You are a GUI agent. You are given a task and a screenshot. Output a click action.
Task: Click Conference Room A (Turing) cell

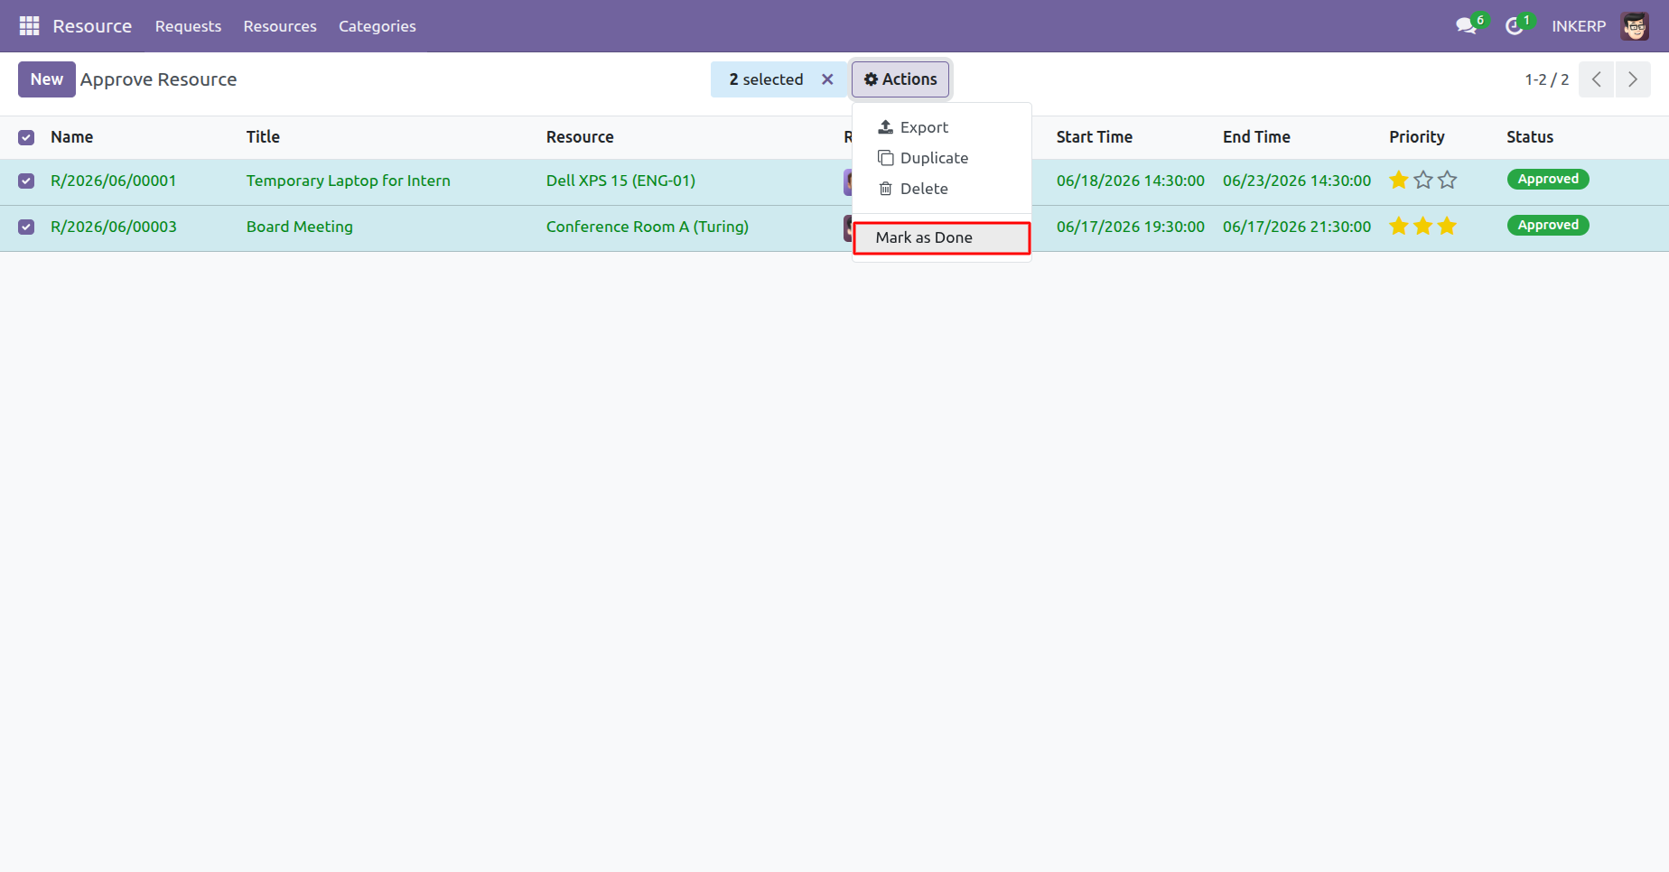pyautogui.click(x=648, y=227)
